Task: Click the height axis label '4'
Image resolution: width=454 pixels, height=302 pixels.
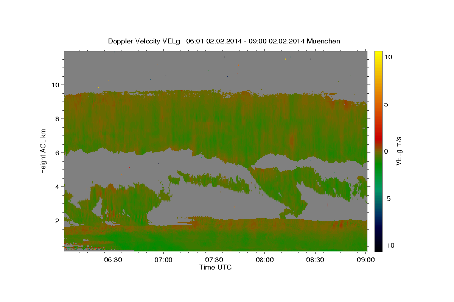Action: (x=57, y=187)
